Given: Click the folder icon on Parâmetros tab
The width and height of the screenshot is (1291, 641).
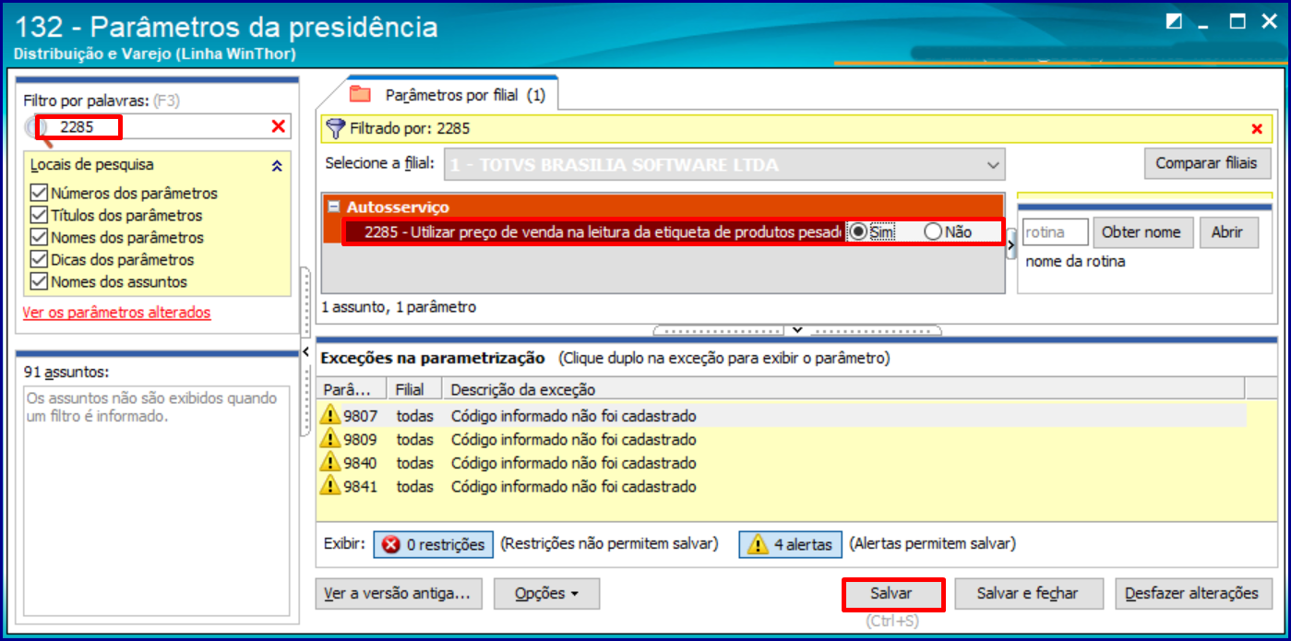Looking at the screenshot, I should [360, 94].
